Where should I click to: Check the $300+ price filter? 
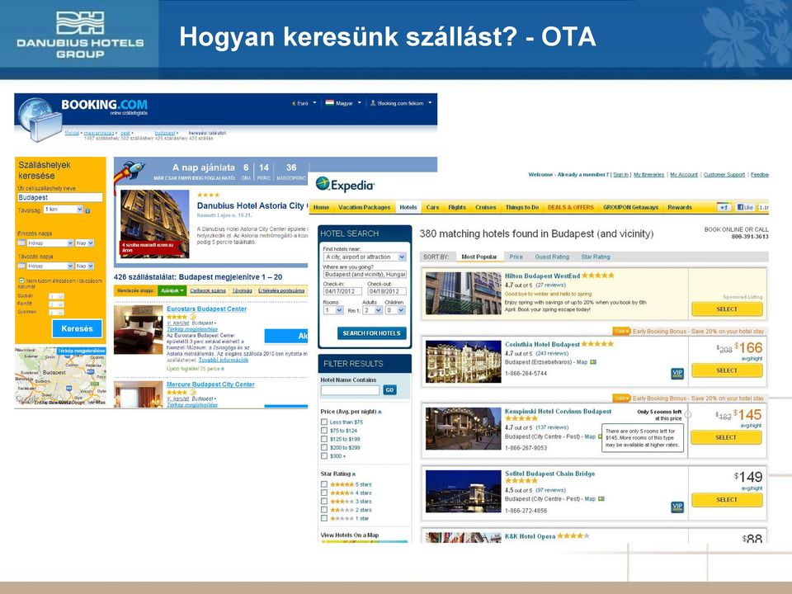[324, 456]
